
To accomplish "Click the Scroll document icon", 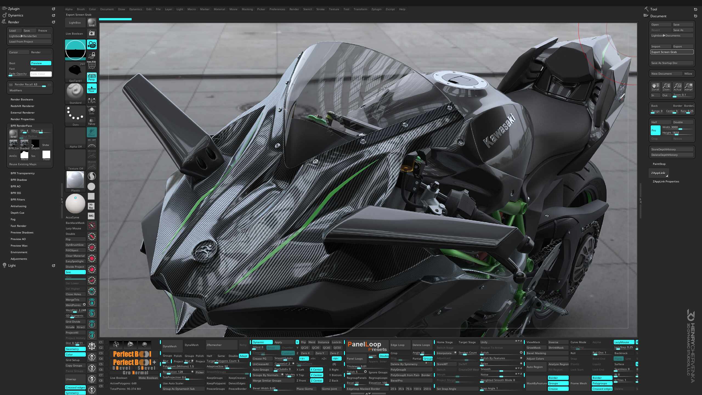I will (x=655, y=87).
